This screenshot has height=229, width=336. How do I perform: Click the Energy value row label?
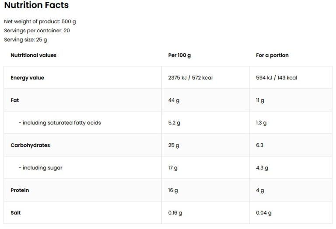pos(27,78)
